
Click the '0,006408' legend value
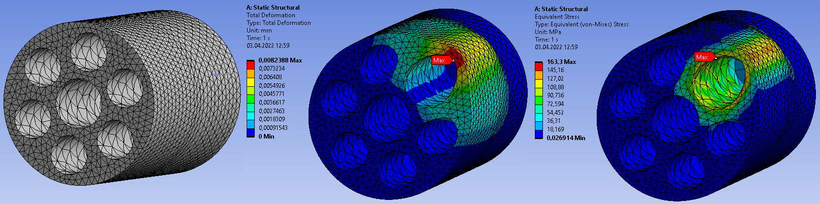tap(270, 77)
